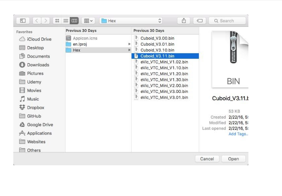
Task: Click the Search field
Action: (x=227, y=21)
